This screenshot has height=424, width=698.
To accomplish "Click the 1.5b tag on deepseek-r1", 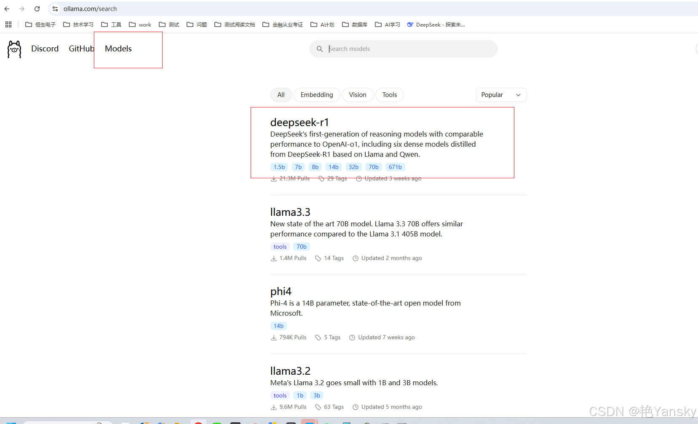I will click(279, 167).
